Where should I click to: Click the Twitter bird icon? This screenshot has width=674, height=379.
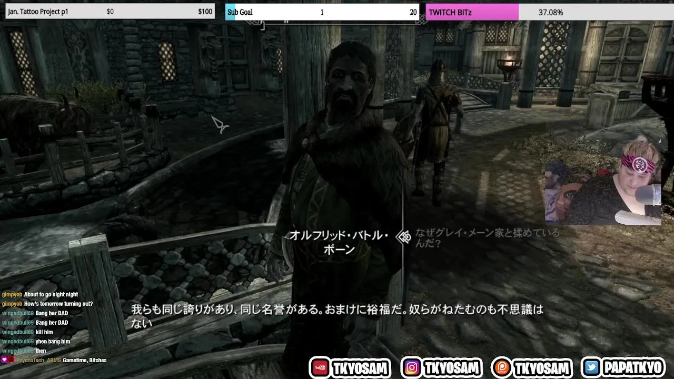592,367
